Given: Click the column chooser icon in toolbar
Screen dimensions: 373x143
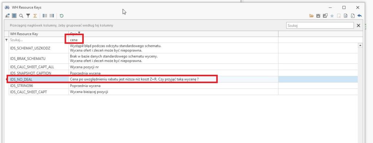Looking at the screenshot, I should pyautogui.click(x=7, y=16).
